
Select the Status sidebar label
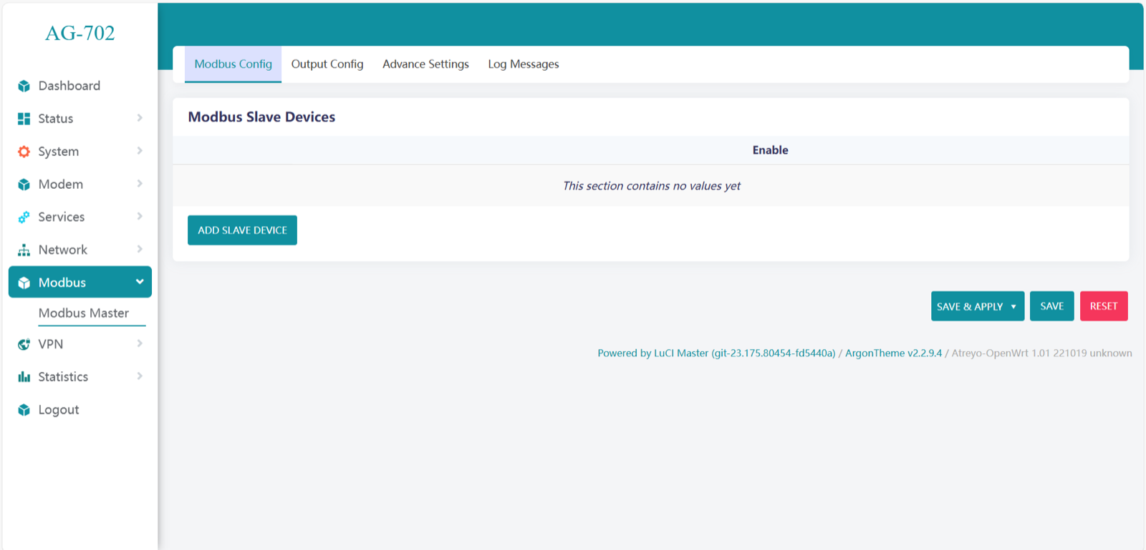tap(56, 119)
